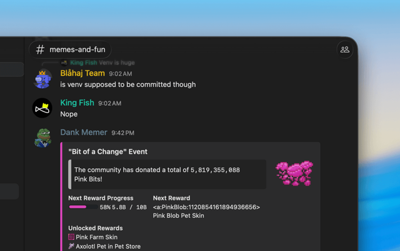Click the Axolotl pet emoji icon
This screenshot has width=400, height=251.
pyautogui.click(x=71, y=246)
